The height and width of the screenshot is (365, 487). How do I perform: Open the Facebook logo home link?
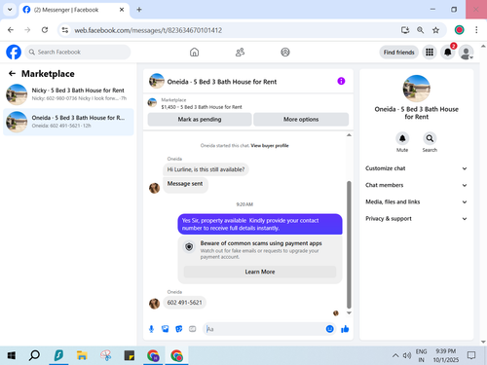pyautogui.click(x=14, y=52)
